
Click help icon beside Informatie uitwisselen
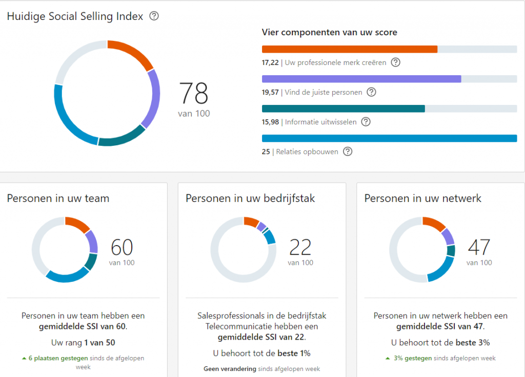pyautogui.click(x=366, y=122)
